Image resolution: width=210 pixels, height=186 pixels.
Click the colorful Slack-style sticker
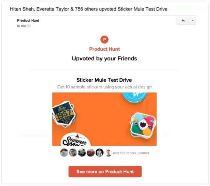click(143, 125)
